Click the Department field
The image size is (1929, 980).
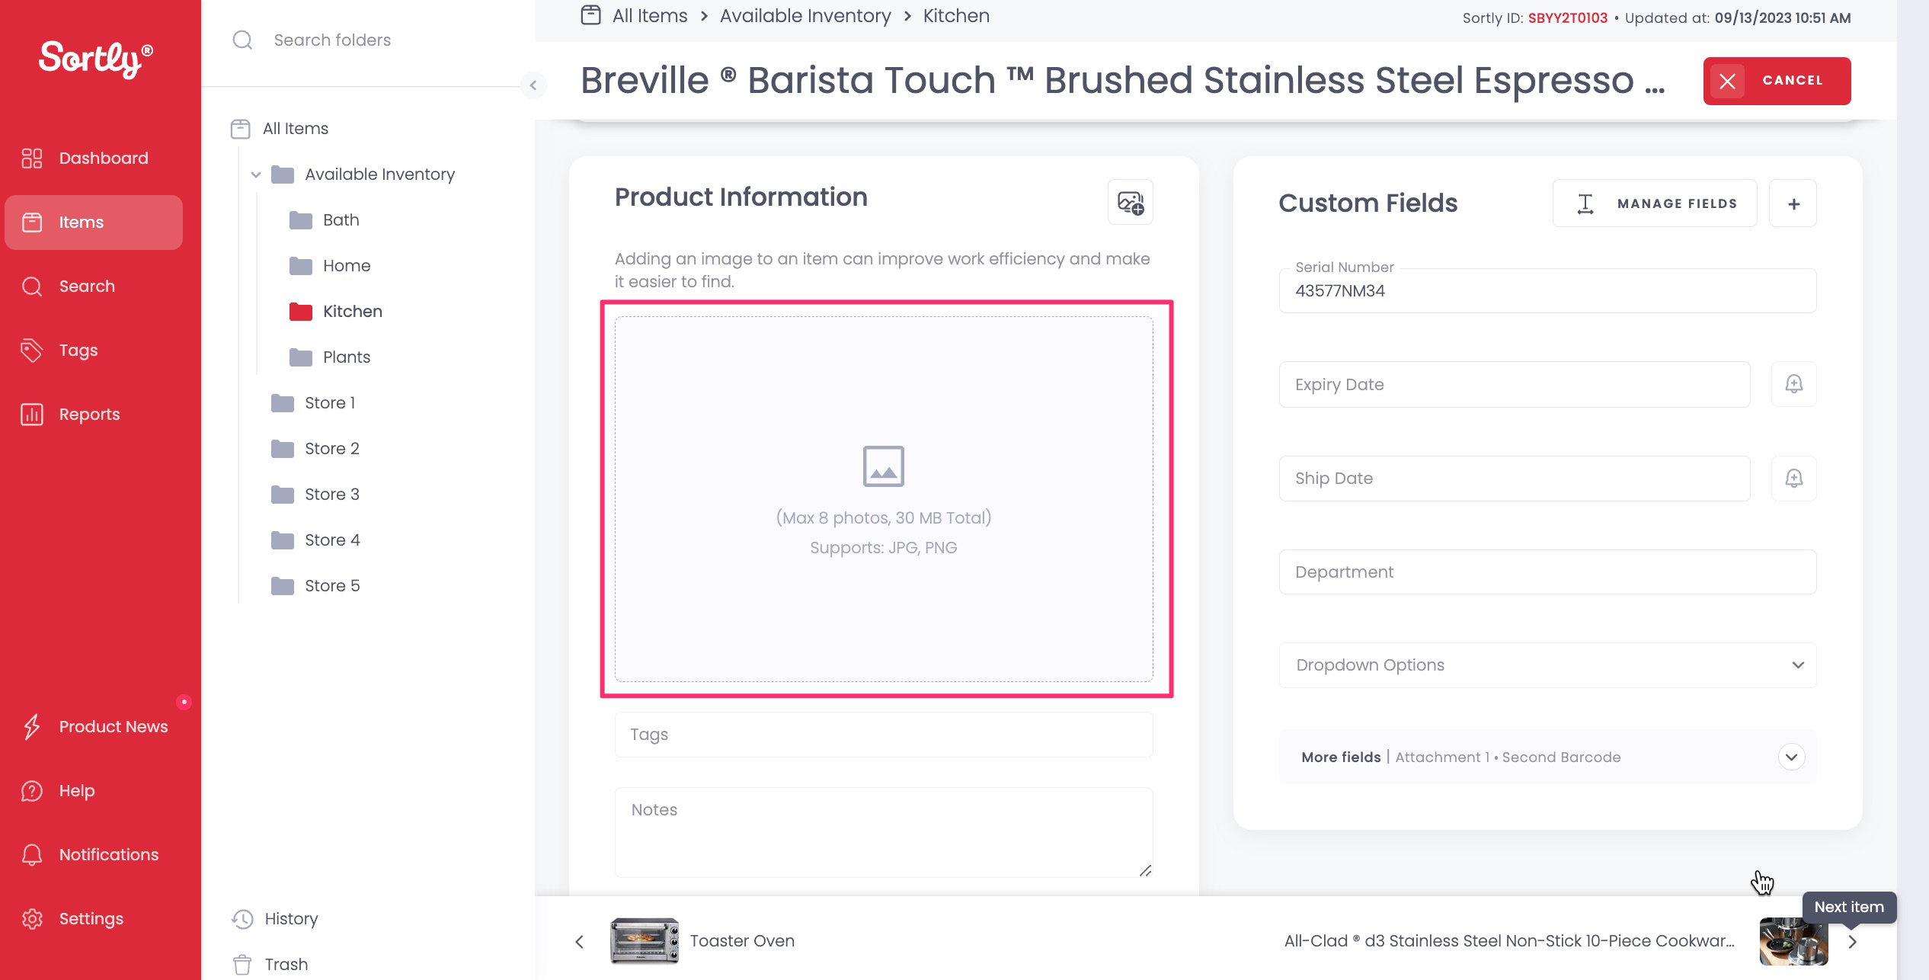[x=1547, y=572]
